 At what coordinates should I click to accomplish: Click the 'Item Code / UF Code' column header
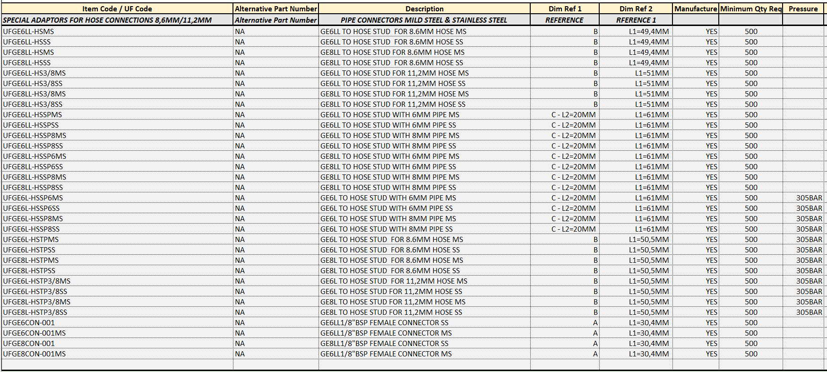[x=117, y=9]
